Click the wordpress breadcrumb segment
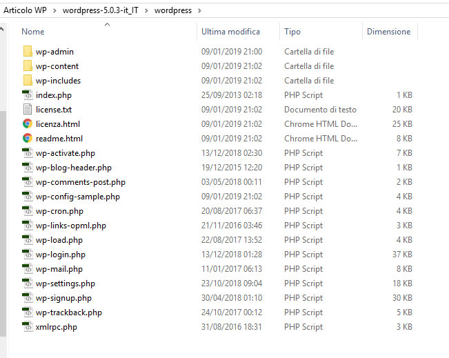The width and height of the screenshot is (449, 358). click(x=173, y=10)
